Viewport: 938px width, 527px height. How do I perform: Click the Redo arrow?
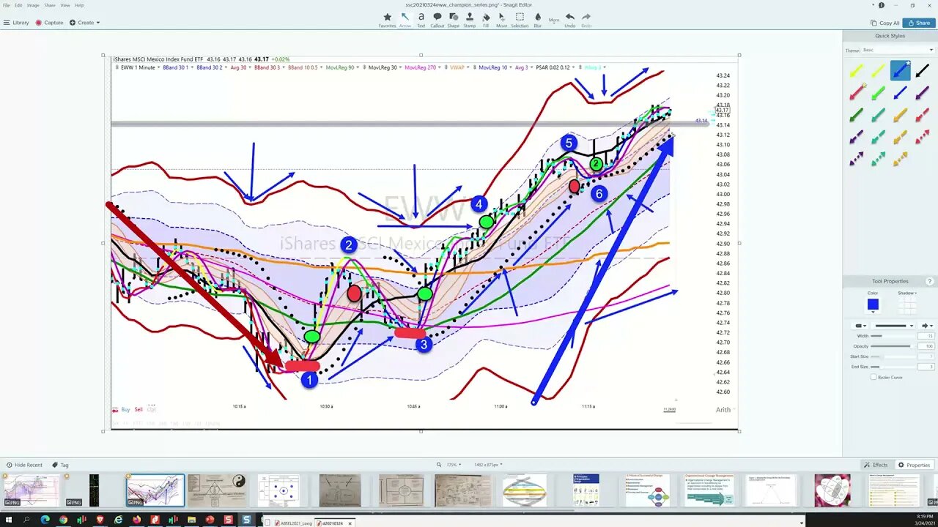(586, 20)
